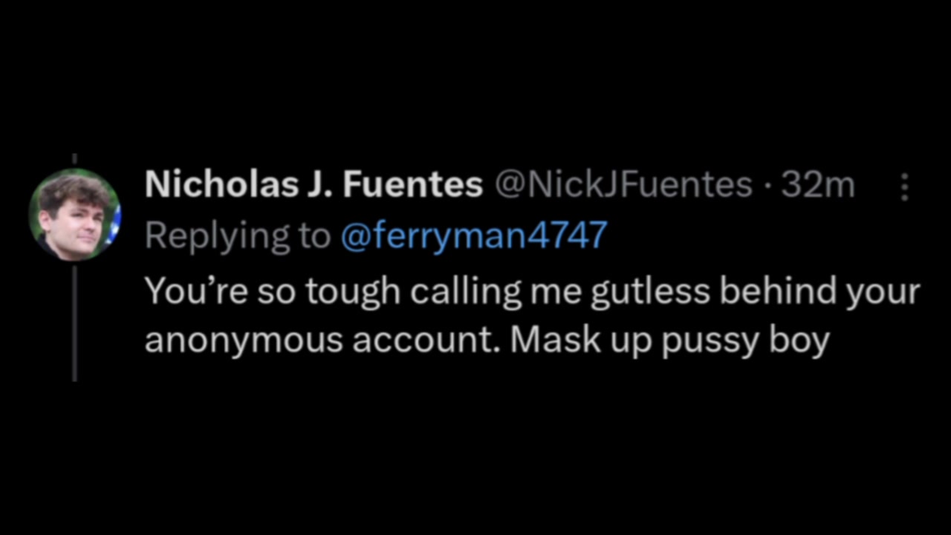This screenshot has height=535, width=951.
Task: Open the @ferryman4747 mention link
Action: (473, 236)
